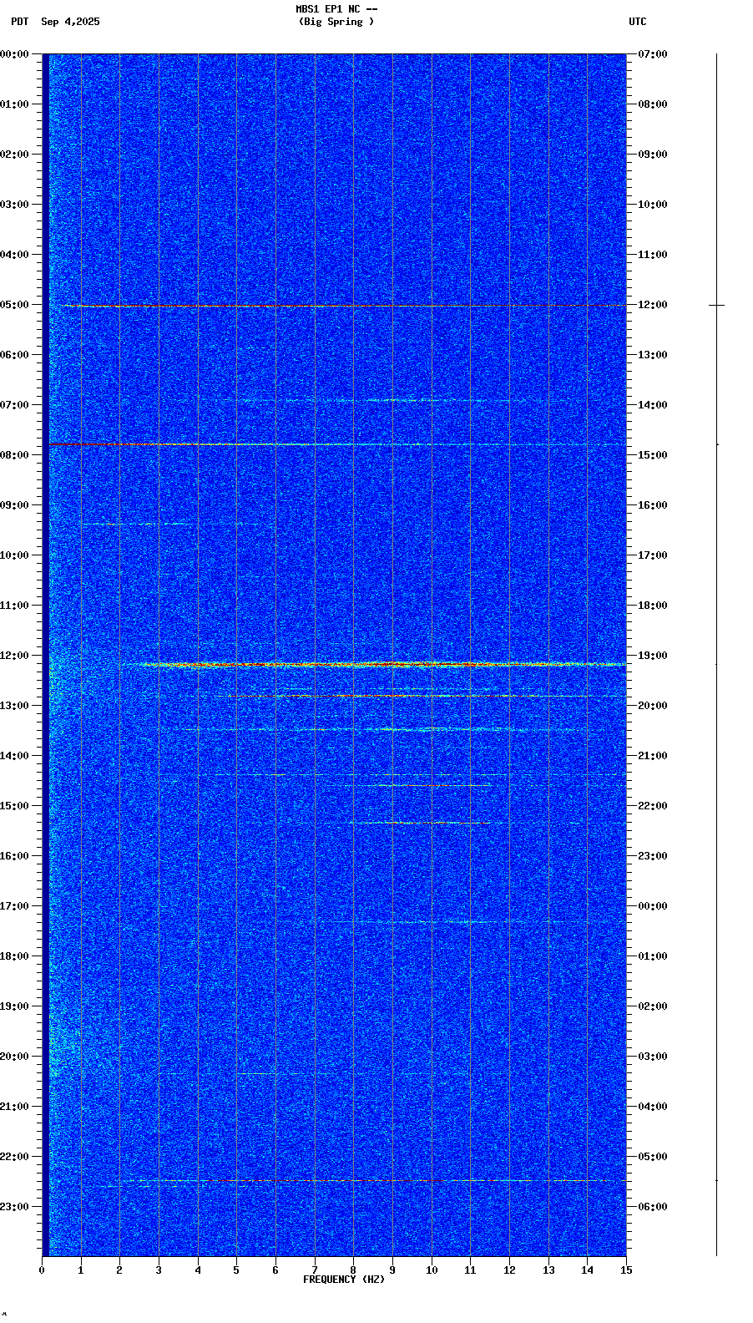Click the UTC 23:00 time label

(653, 856)
